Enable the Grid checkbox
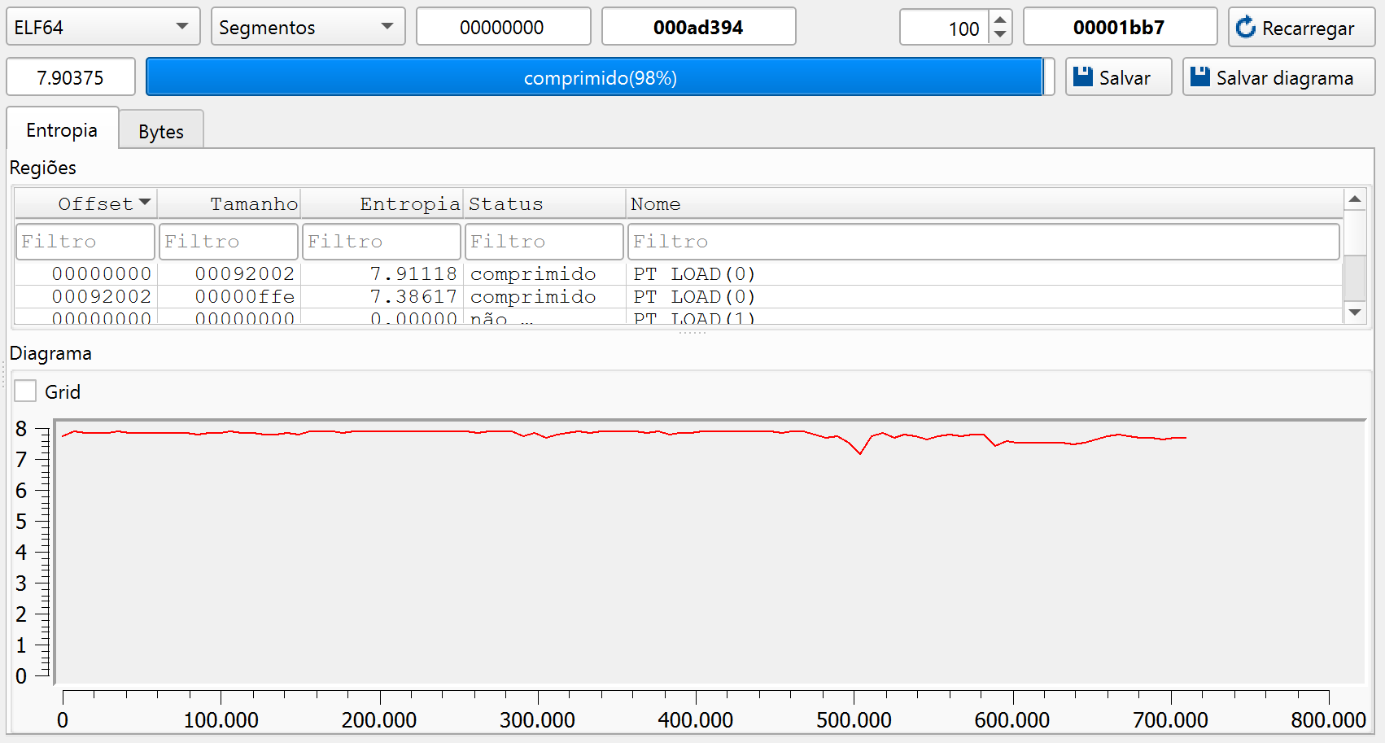Screen dimensions: 1385x743 pyautogui.click(x=26, y=391)
